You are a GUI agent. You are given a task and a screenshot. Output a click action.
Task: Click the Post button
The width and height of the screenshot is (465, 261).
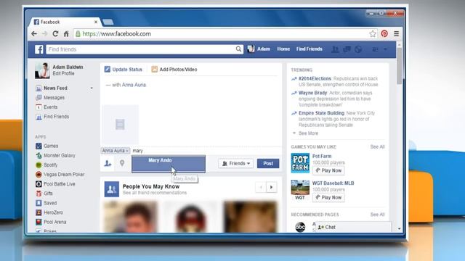coord(268,163)
